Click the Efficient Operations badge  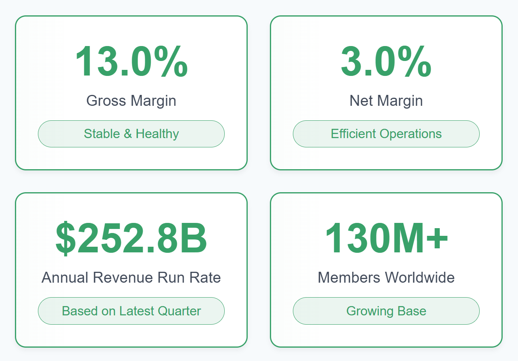coord(386,134)
